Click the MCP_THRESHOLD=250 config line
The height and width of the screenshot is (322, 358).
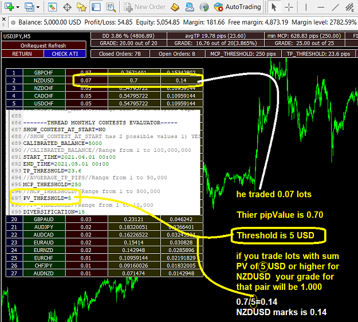click(52, 184)
